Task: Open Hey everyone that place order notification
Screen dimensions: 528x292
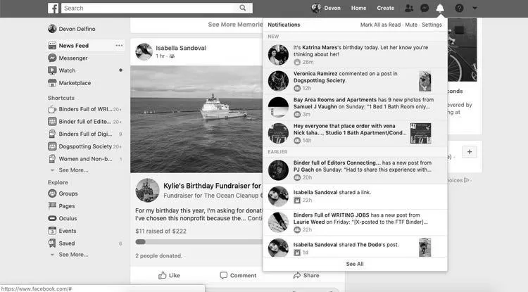Action: (x=355, y=134)
